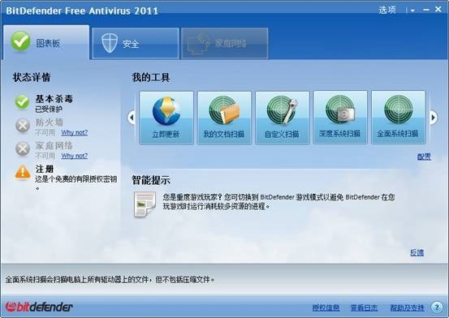
Task: Minimize the BitDefender window
Action: point(425,10)
